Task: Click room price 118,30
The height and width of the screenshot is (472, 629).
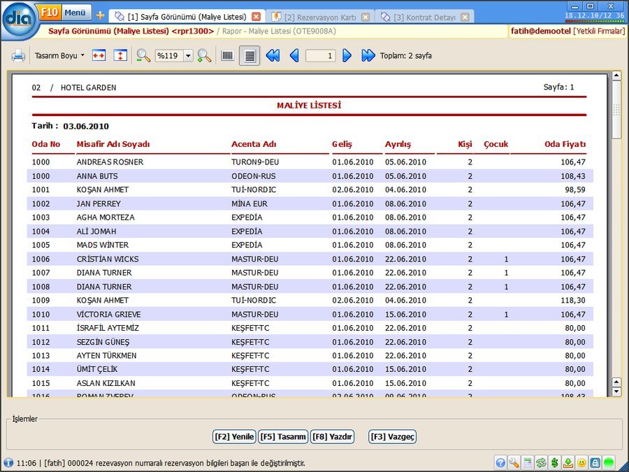Action: 573,300
